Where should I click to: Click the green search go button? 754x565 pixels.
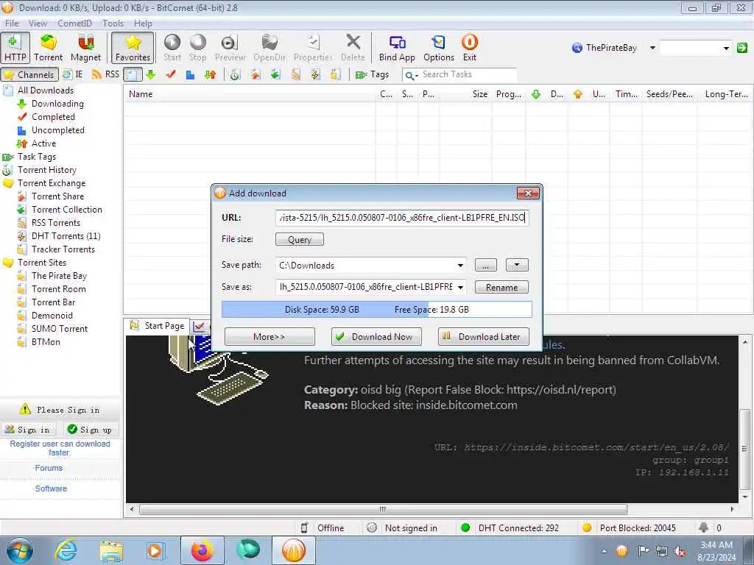pyautogui.click(x=742, y=48)
